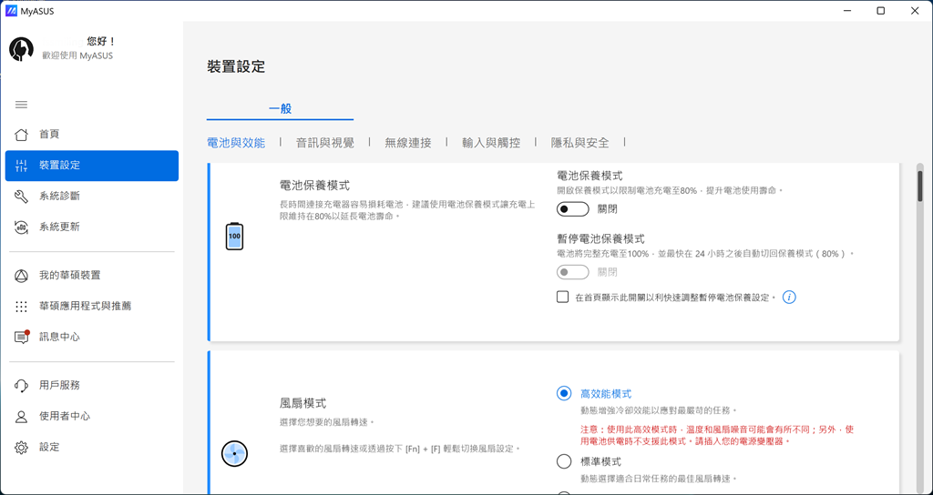Open 系統更新 update icon

coord(22,227)
